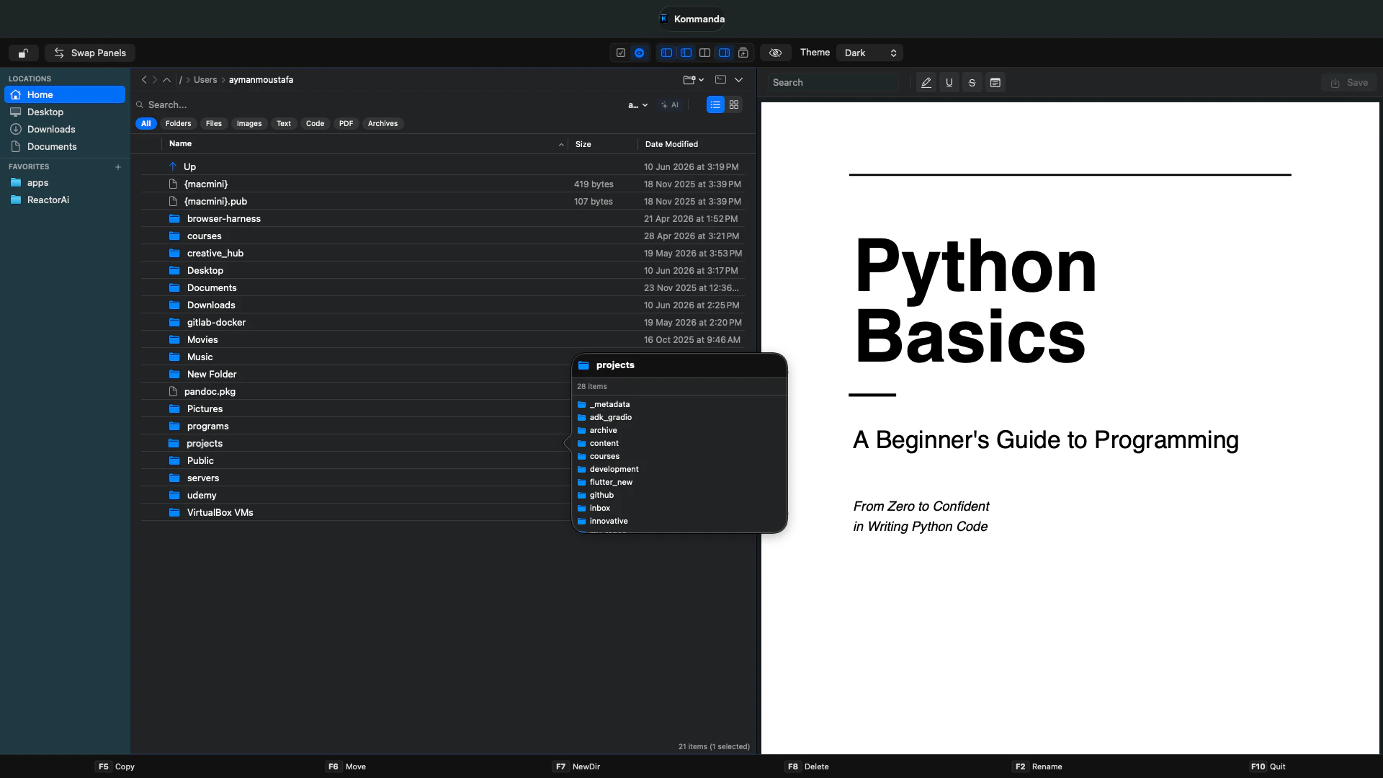The height and width of the screenshot is (778, 1383).
Task: Click the pencil highlight tool
Action: (926, 83)
